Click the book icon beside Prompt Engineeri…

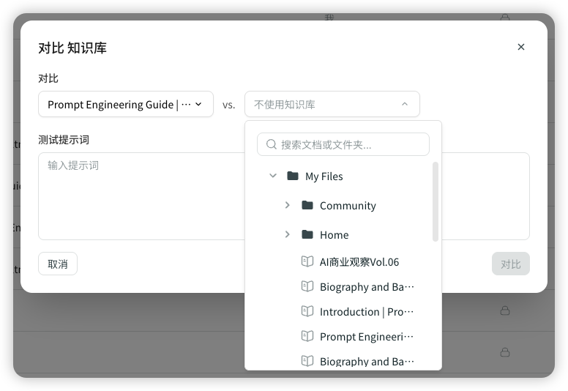tap(307, 336)
